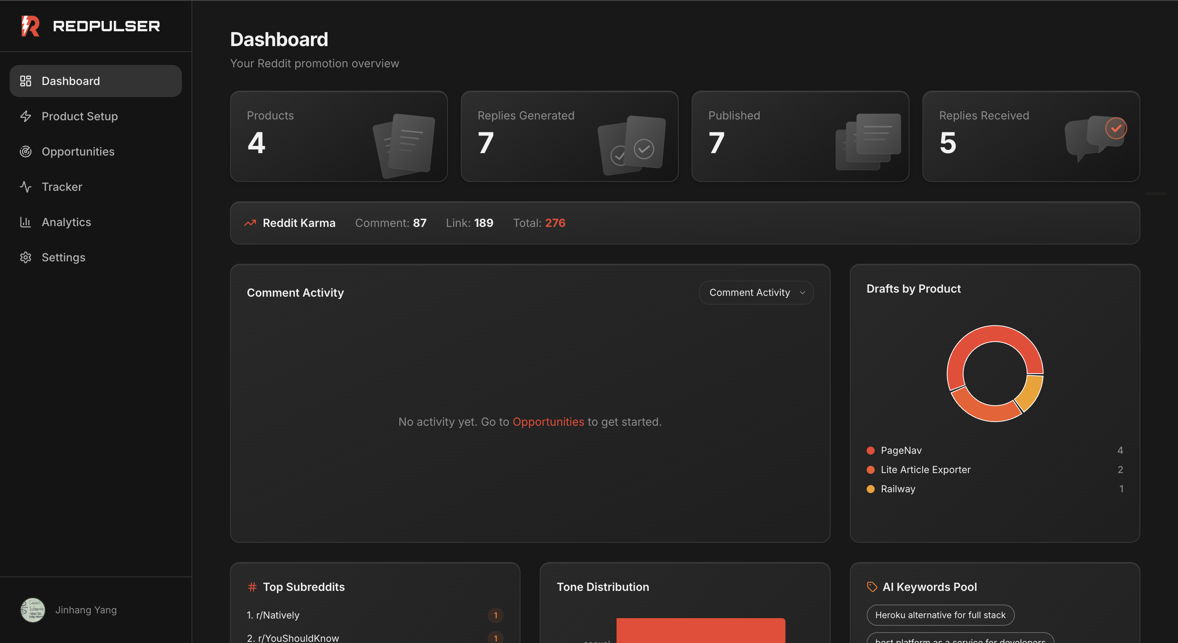
Task: Click the Tracker pulse line icon
Action: [x=26, y=187]
